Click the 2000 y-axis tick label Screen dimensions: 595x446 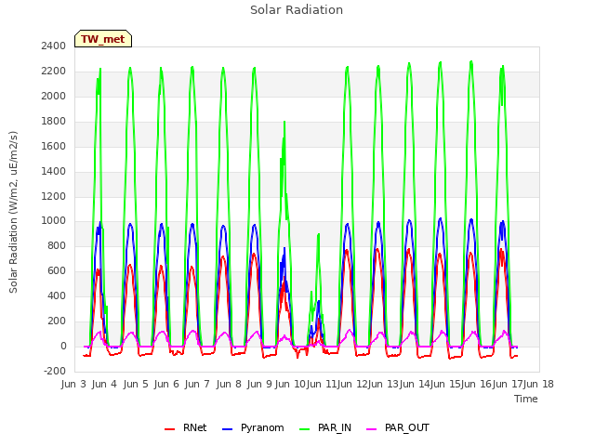[x=54, y=96]
